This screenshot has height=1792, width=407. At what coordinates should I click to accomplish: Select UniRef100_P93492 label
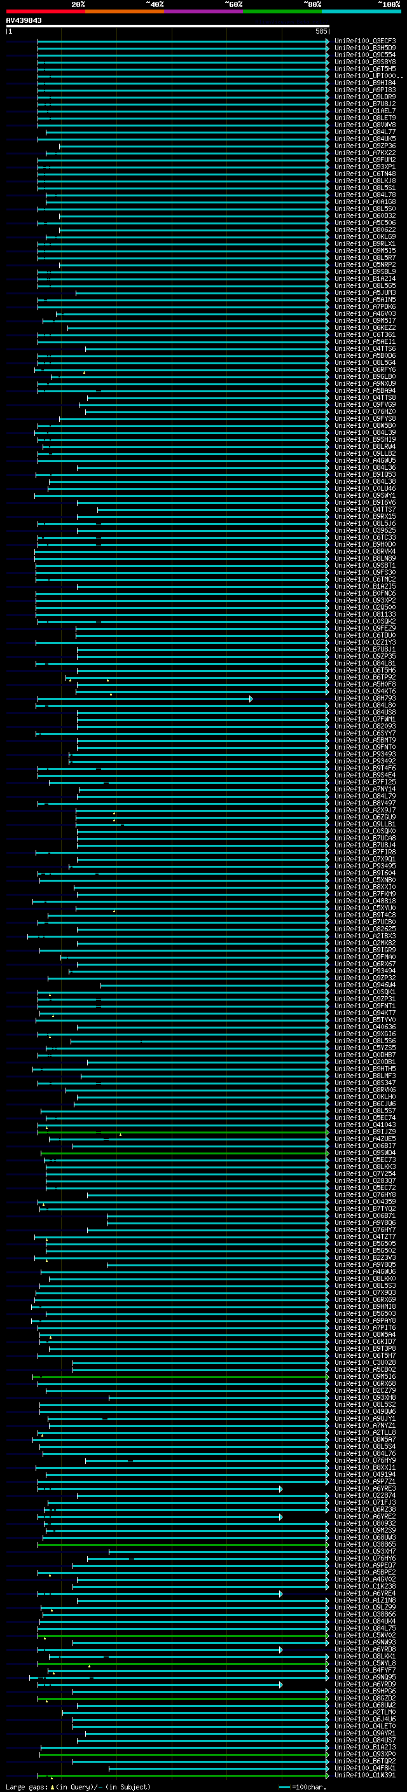364,761
